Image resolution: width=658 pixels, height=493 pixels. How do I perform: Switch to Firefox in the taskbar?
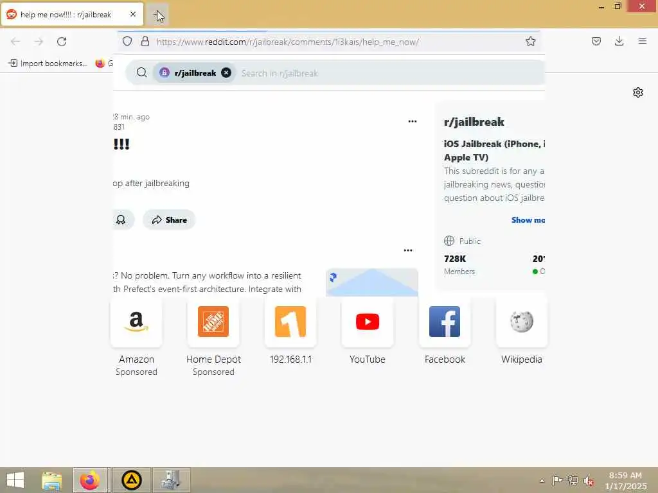click(x=90, y=480)
